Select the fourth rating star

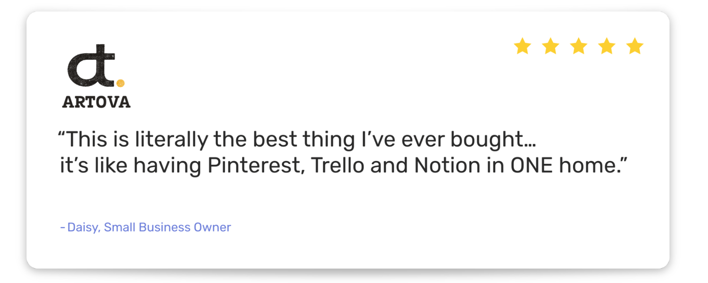point(607,46)
